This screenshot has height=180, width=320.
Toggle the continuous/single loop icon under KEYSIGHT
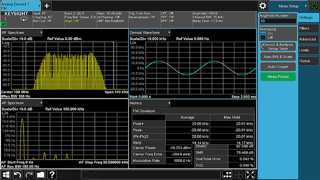(x=24, y=18)
